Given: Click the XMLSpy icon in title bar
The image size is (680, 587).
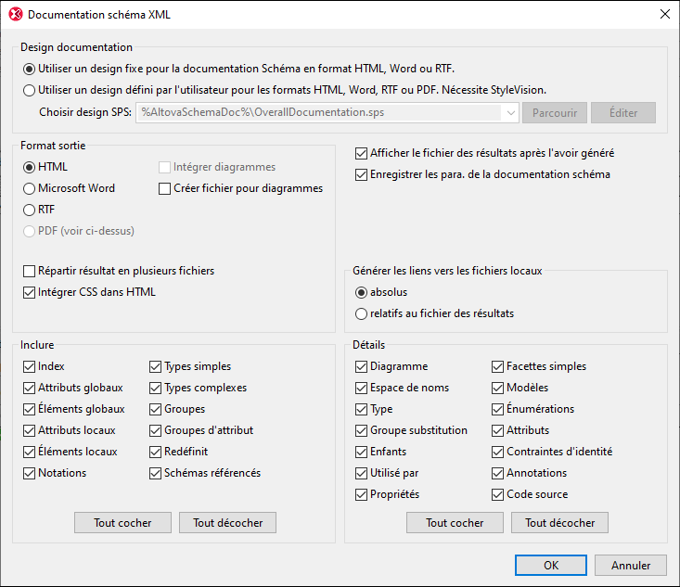Looking at the screenshot, I should [15, 15].
